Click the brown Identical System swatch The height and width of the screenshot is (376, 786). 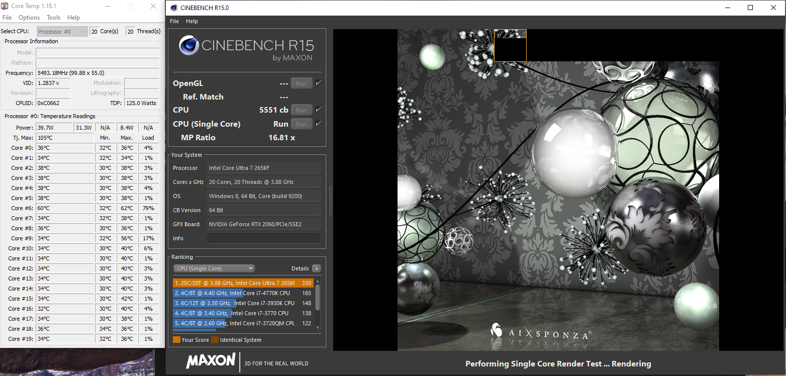215,340
